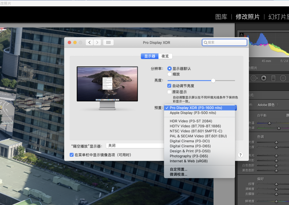Choose HDTV Video (BT.709-BT.1886) preset
Screen dimensions: 289x205
point(199,126)
